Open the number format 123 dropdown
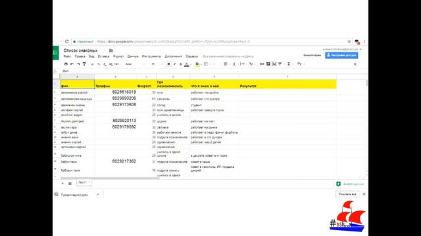 coord(117,64)
